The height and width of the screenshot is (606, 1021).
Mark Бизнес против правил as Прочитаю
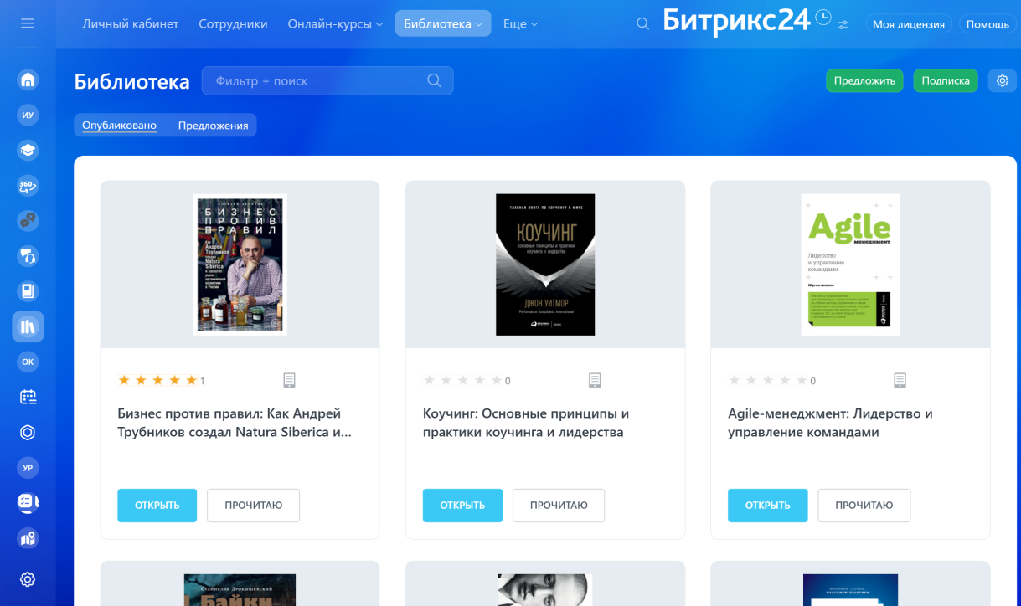[x=254, y=506]
